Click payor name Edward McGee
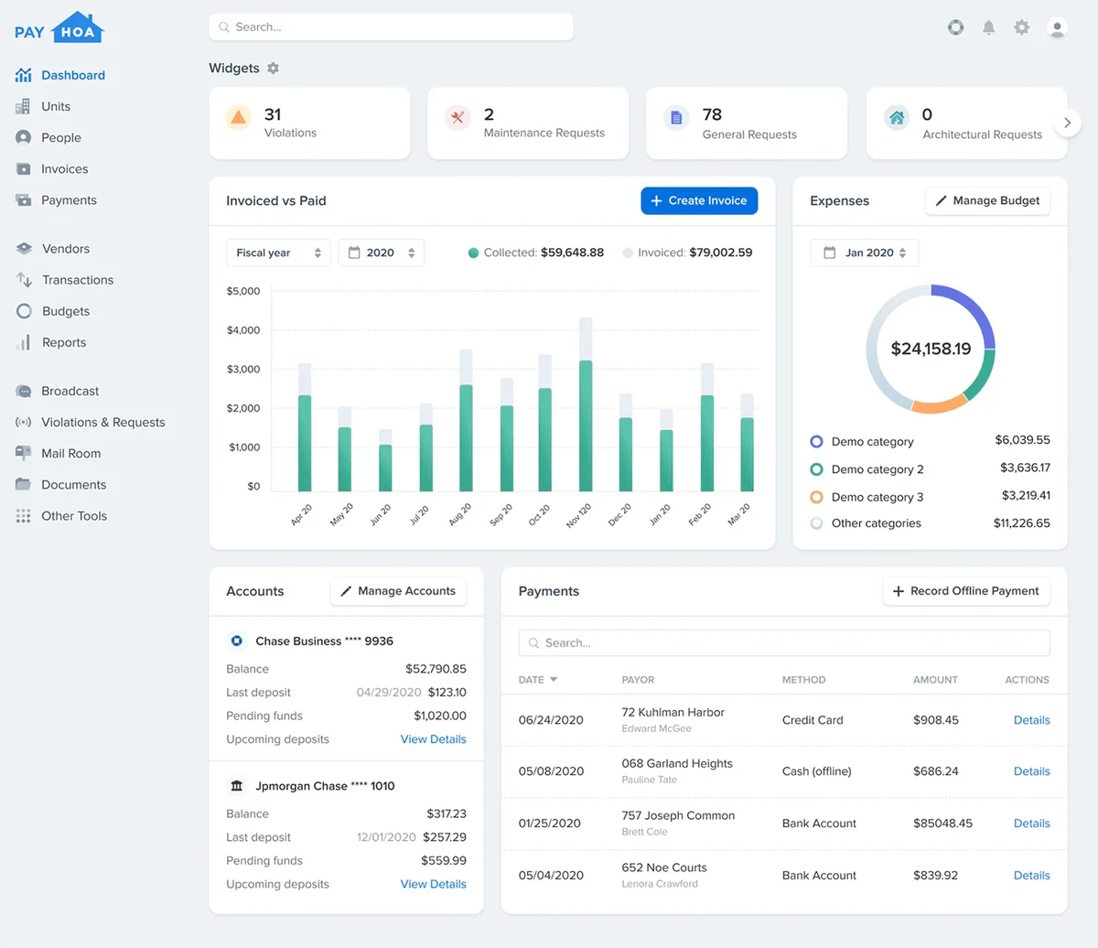 pos(656,728)
